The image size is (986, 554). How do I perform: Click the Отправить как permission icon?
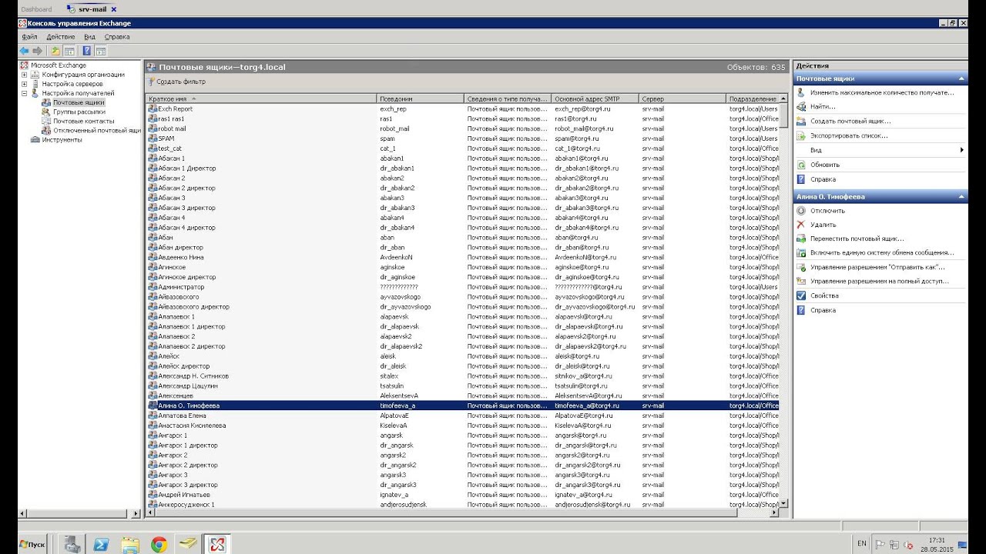(x=801, y=267)
